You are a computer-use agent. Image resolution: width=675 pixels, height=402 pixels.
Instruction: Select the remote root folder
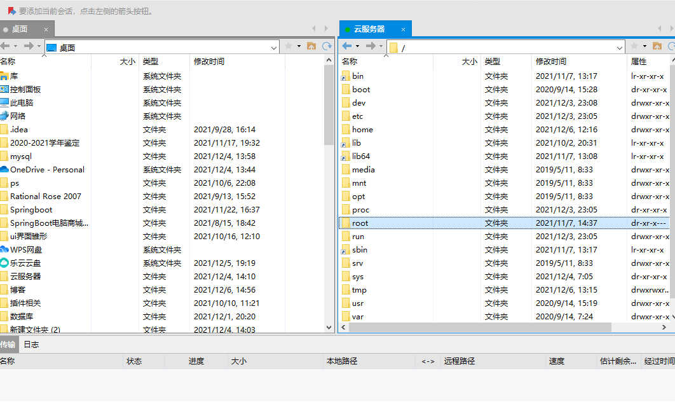[x=503, y=223]
